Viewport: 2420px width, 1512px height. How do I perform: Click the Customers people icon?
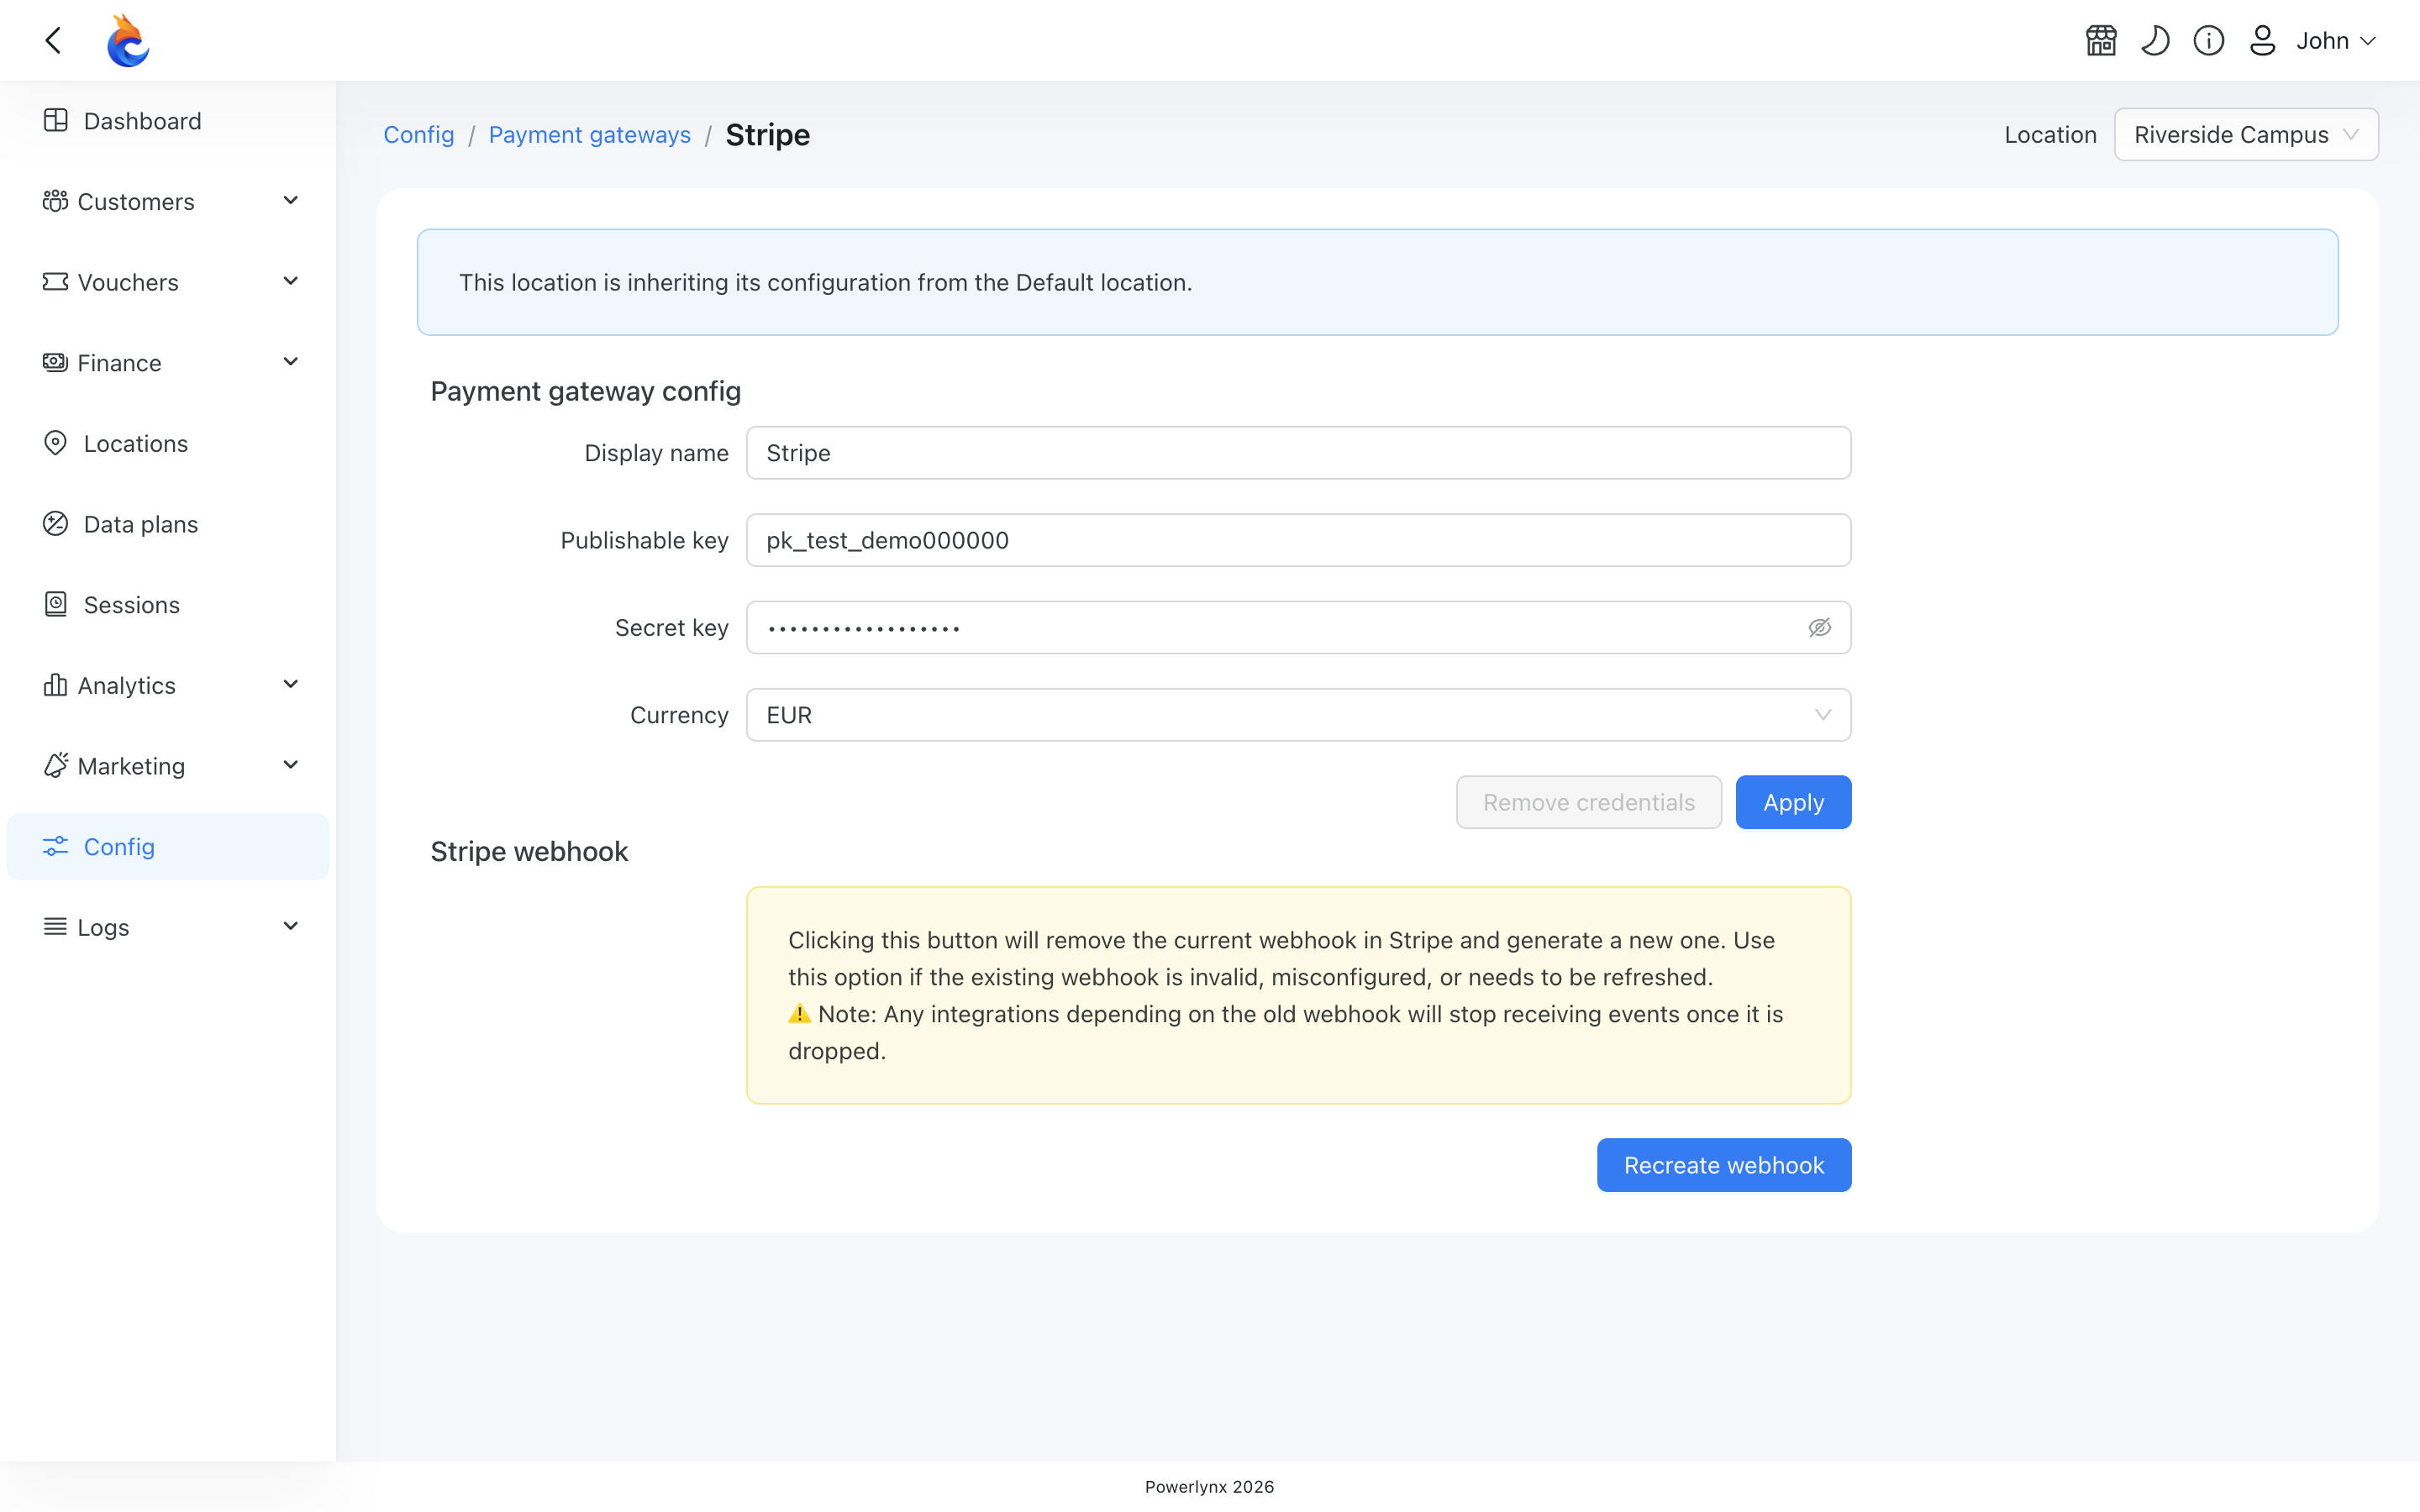(55, 201)
